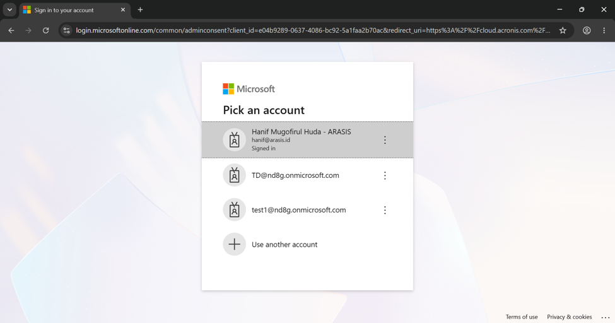Go forward in browser history
The image size is (615, 323).
pos(28,30)
